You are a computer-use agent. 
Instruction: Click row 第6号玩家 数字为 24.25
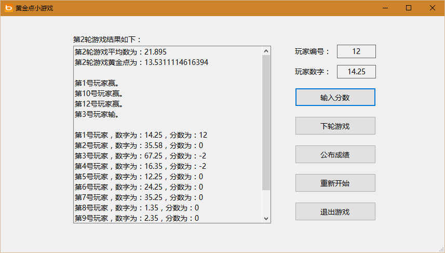pyautogui.click(x=139, y=187)
